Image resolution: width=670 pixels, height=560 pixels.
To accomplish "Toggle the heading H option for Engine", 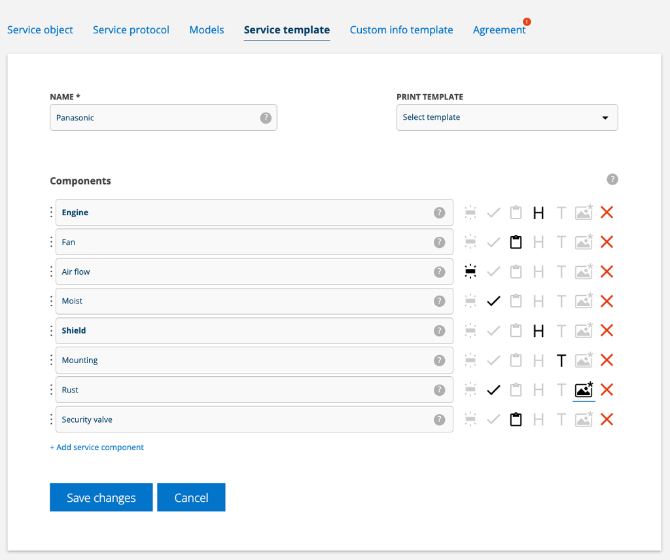I will [x=538, y=213].
